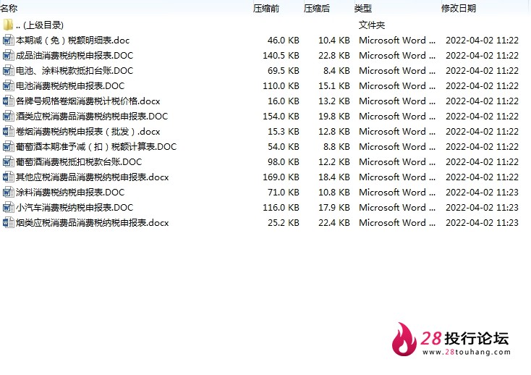531x375 pixels.
Task: Select file 成品油消费税纳税申报表.DOC
Action: tap(75, 56)
